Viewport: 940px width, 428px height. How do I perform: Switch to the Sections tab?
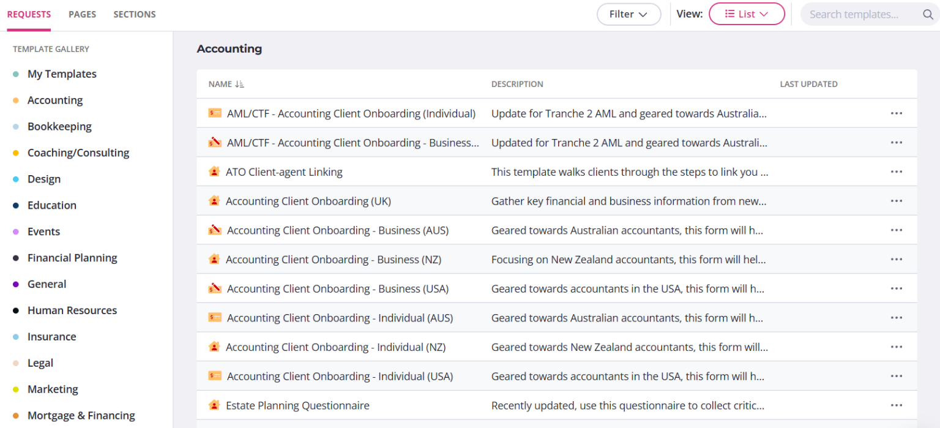135,14
